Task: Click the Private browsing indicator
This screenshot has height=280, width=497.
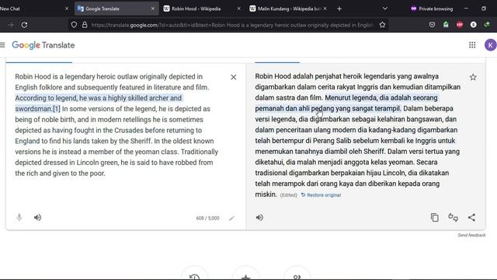Action: pyautogui.click(x=432, y=9)
